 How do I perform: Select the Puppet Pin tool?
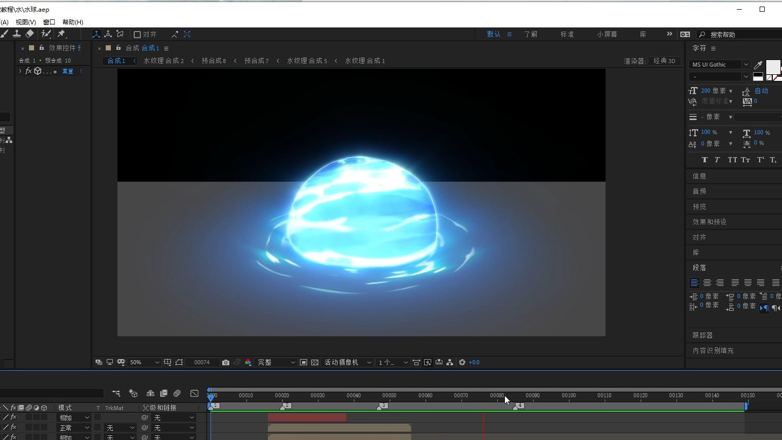click(x=62, y=34)
